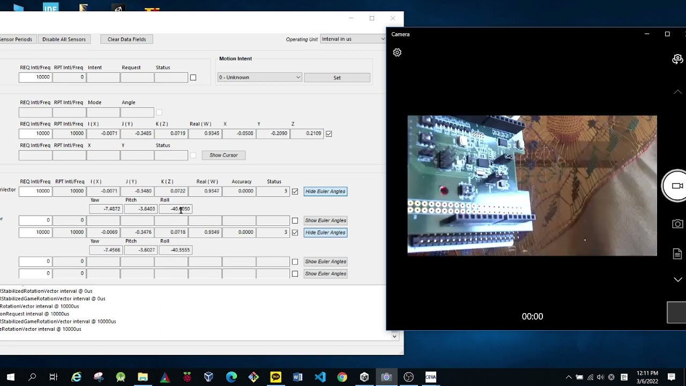Image resolution: width=686 pixels, height=386 pixels.
Task: Uncheck box next to Z value 0.2109
Action: [329, 133]
